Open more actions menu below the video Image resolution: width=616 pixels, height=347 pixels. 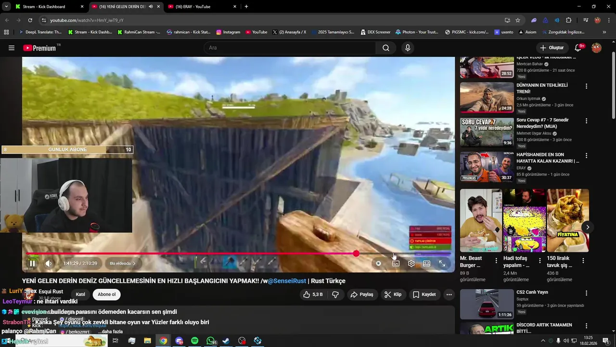pos(449,294)
